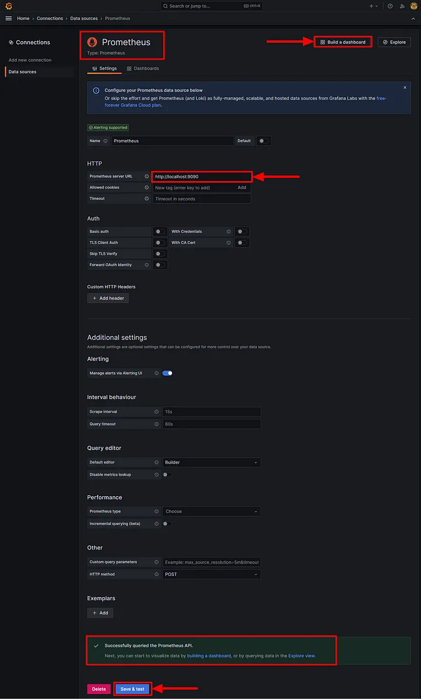421x700 pixels.
Task: Turn on the Skip TLS Verify switch
Action: point(160,253)
